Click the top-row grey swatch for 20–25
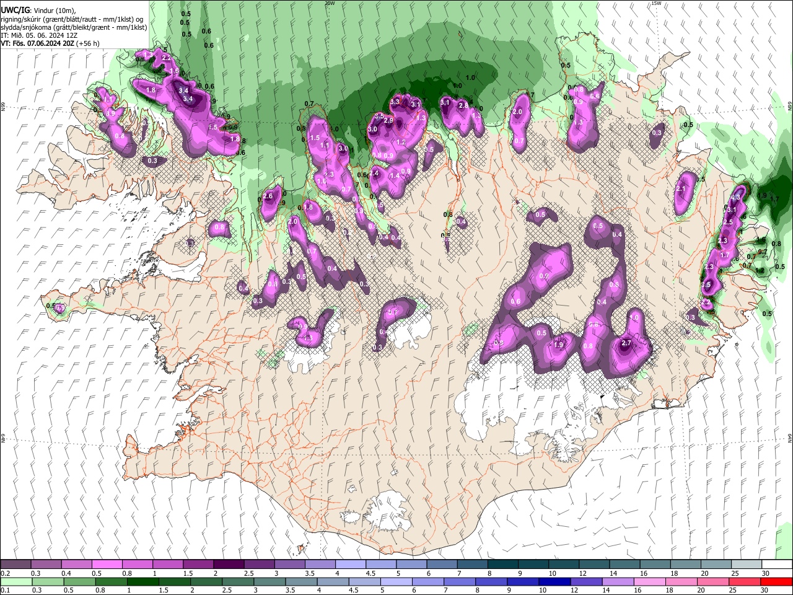 click(x=716, y=565)
